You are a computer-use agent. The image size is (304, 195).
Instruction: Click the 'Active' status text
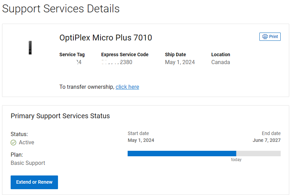point(26,143)
